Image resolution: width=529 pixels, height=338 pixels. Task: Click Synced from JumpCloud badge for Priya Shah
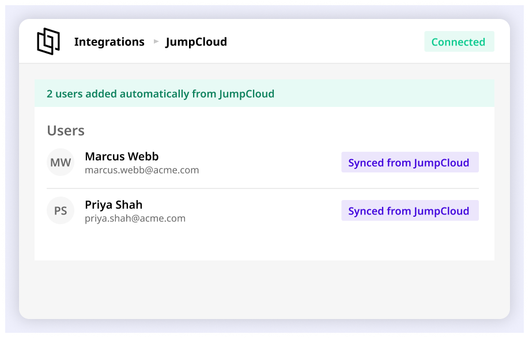click(410, 210)
